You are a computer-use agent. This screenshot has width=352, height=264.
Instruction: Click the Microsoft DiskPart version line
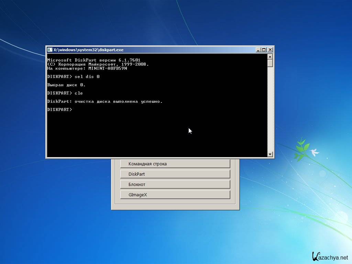coord(93,60)
